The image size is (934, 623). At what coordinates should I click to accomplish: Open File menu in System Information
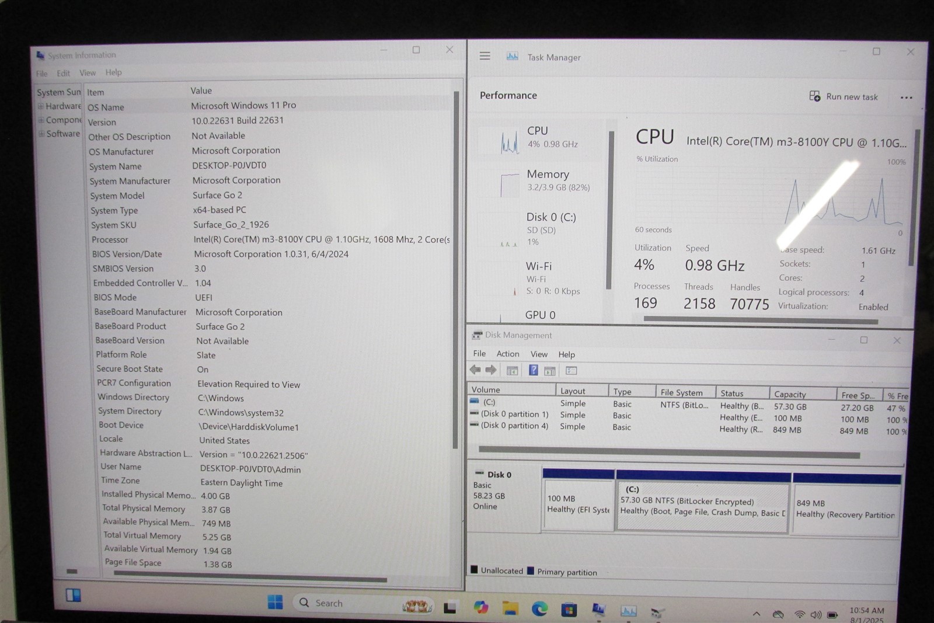[x=41, y=74]
